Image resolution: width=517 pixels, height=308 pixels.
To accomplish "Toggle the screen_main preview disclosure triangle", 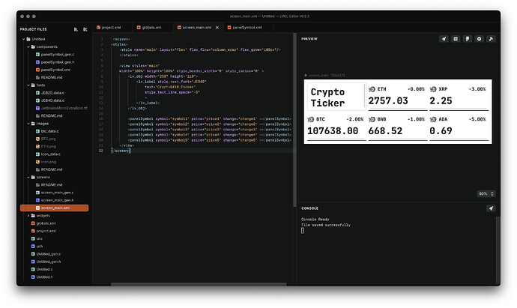I will click(306, 75).
